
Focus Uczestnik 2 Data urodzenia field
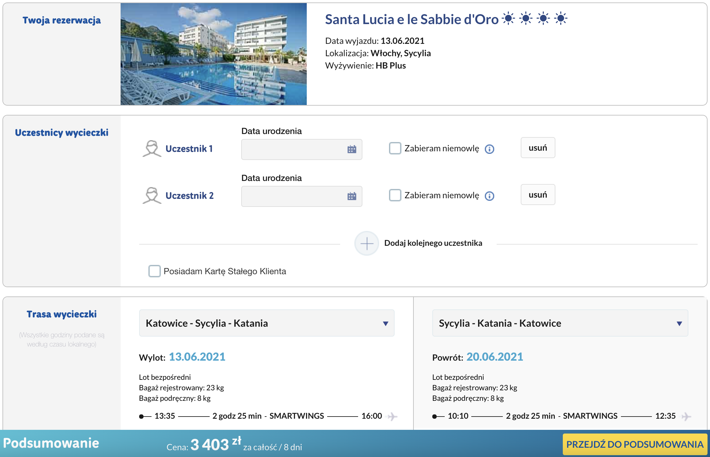pos(302,196)
